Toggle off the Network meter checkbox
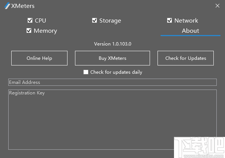Viewport: 225px width, 158px height. pyautogui.click(x=169, y=20)
